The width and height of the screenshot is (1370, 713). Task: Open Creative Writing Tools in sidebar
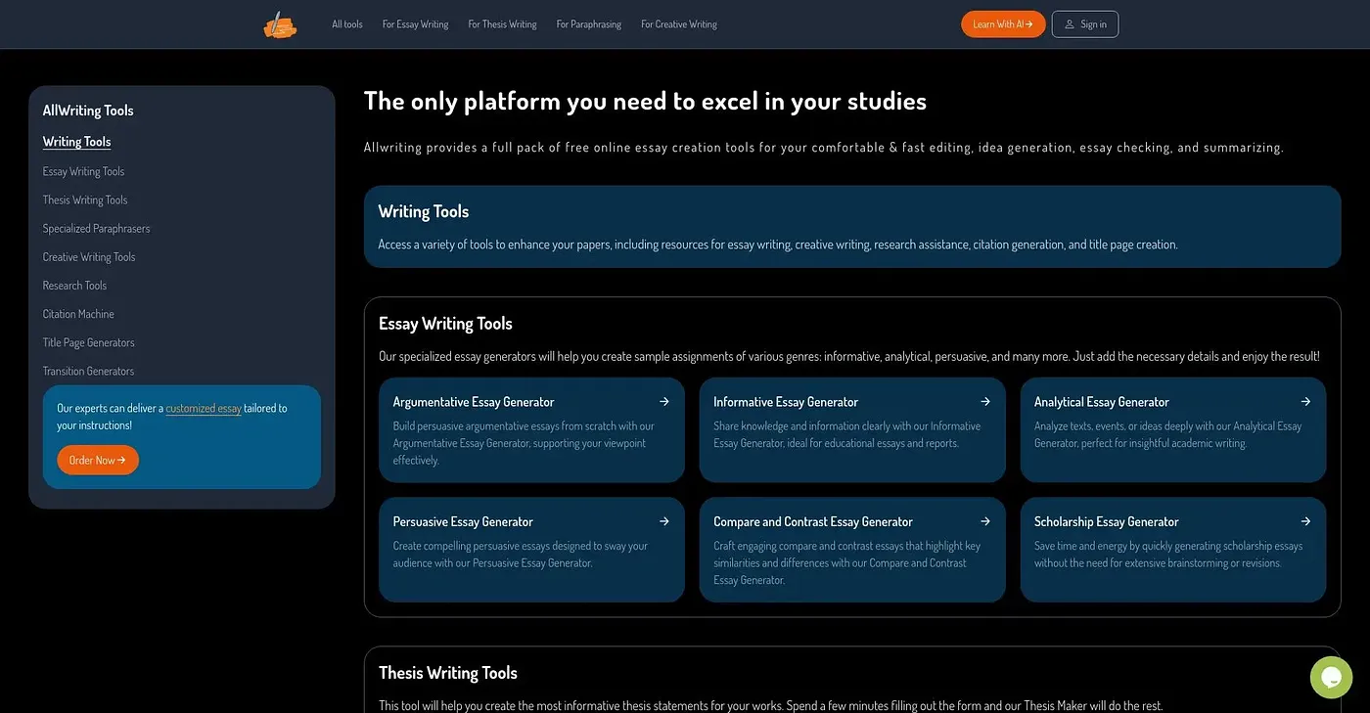pyautogui.click(x=89, y=256)
